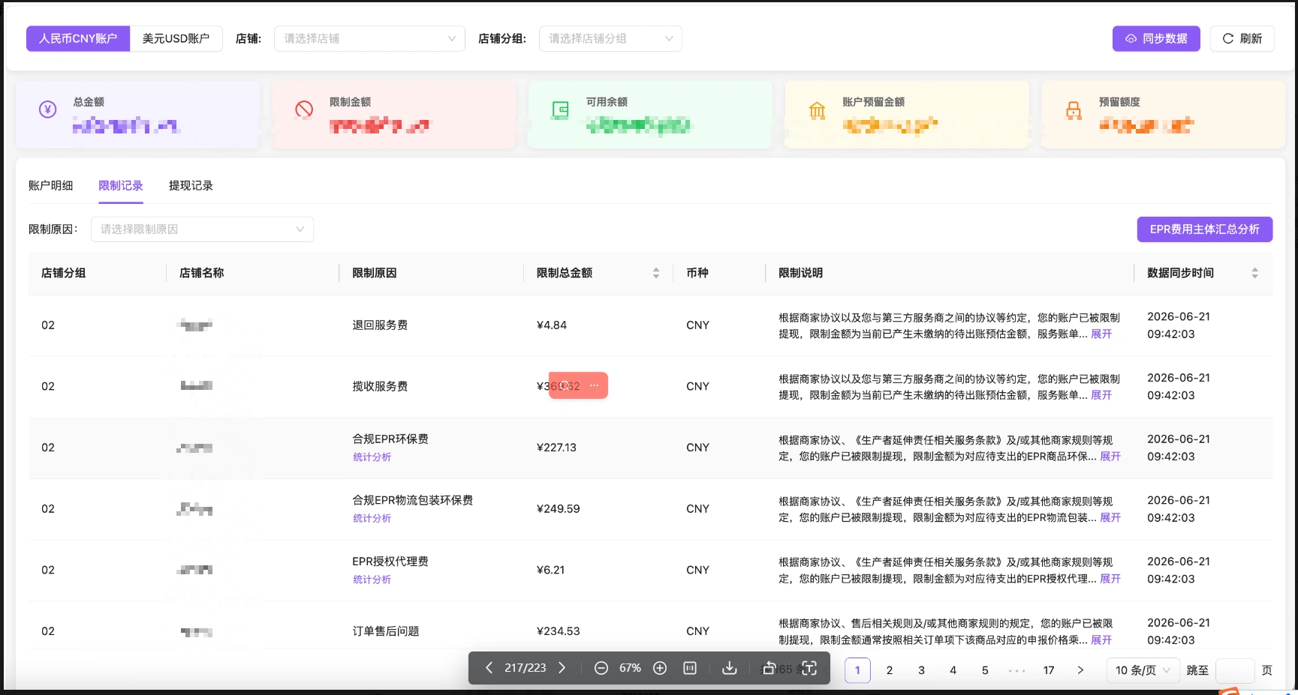Click the 退回服务费 reason cell
The width and height of the screenshot is (1298, 695).
[380, 325]
